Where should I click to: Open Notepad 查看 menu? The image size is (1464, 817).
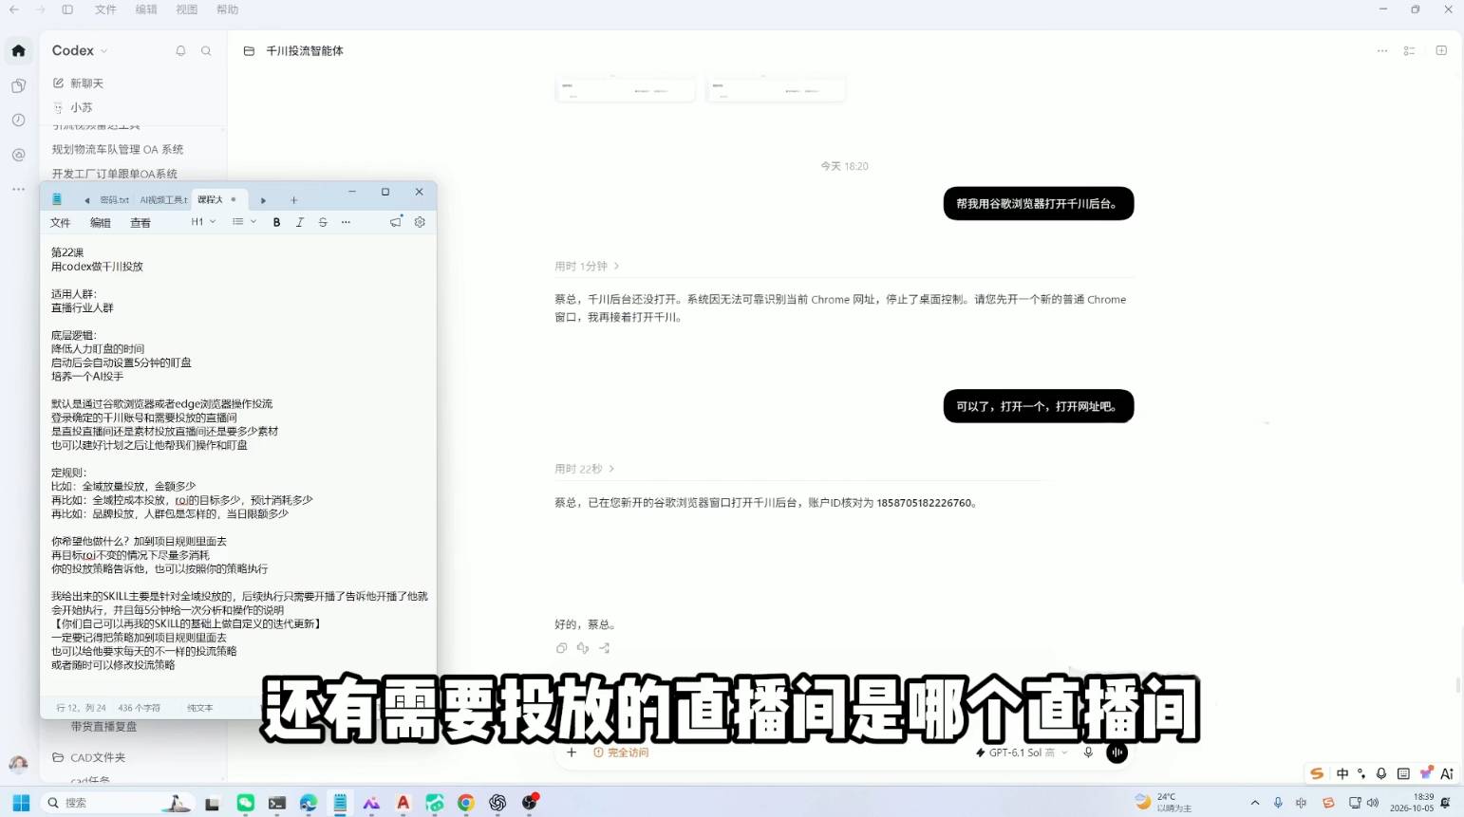141,222
